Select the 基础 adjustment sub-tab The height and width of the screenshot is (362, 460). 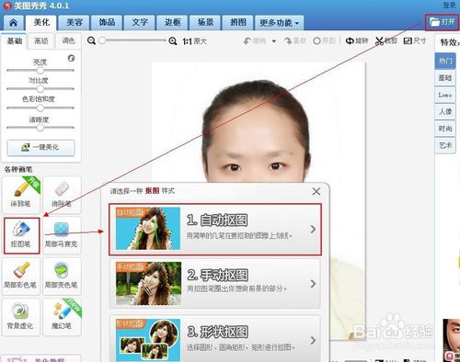point(15,41)
